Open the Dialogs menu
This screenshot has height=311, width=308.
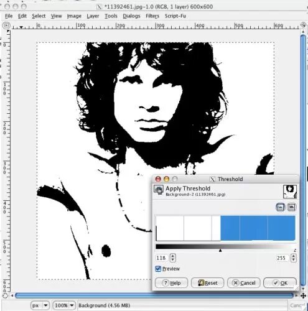131,16
